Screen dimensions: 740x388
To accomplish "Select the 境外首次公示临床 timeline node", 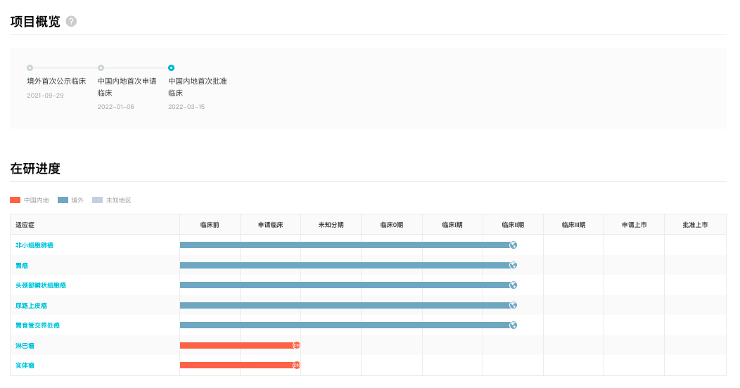I will click(x=30, y=68).
